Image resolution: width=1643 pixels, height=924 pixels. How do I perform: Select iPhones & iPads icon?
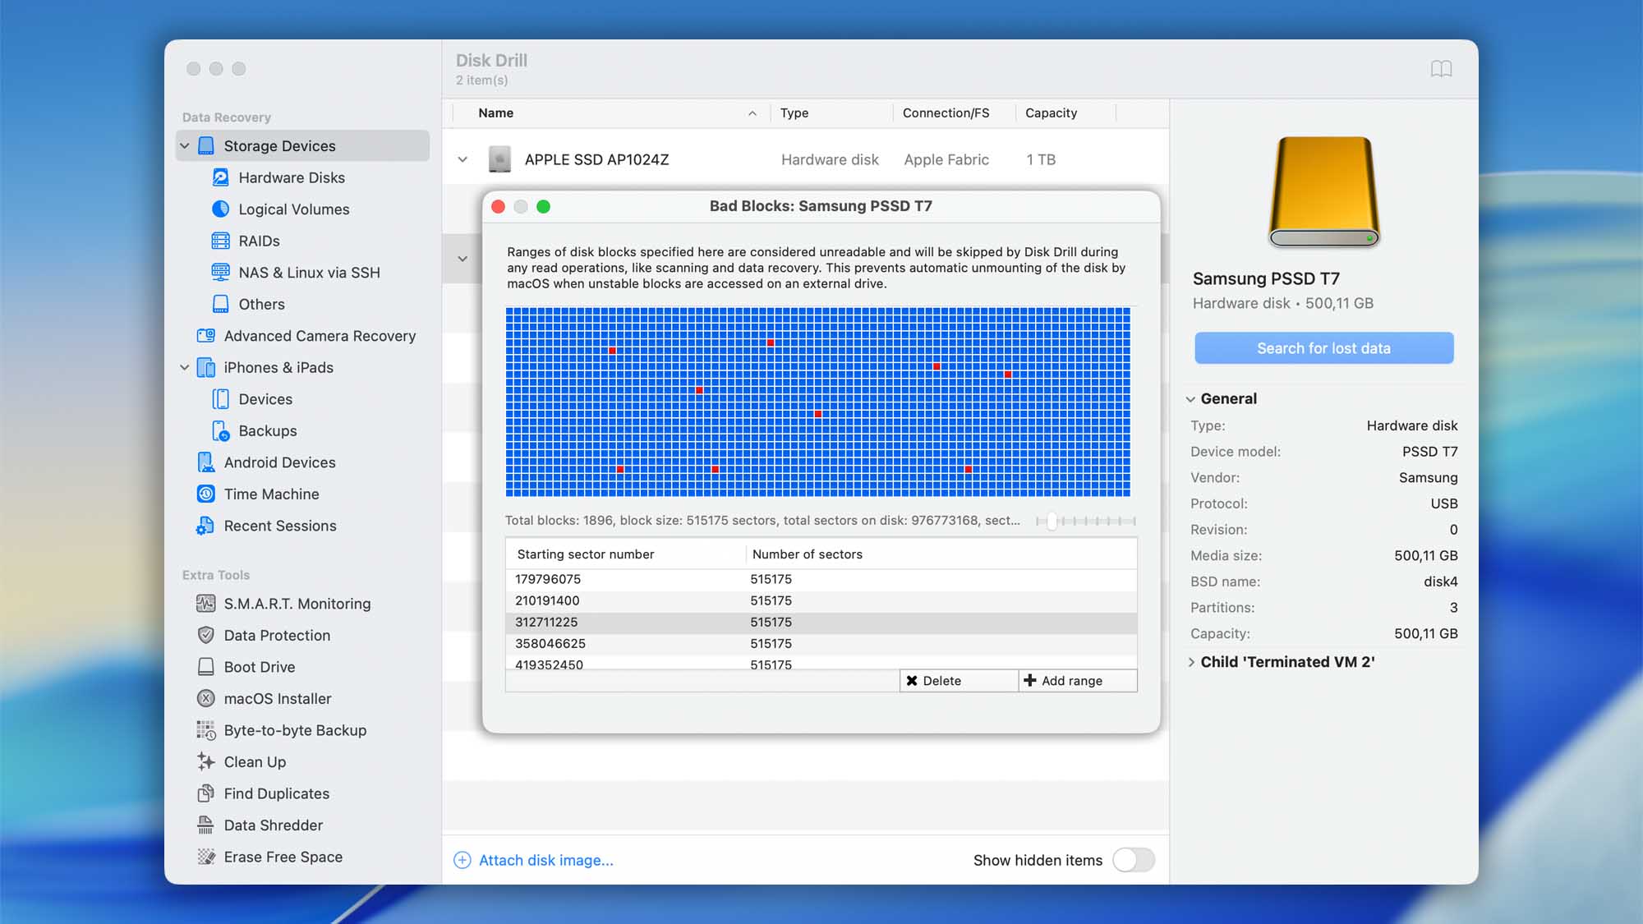[x=206, y=367]
